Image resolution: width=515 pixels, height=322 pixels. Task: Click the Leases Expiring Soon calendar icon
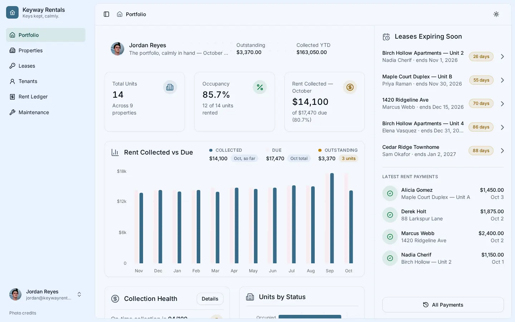pos(386,37)
